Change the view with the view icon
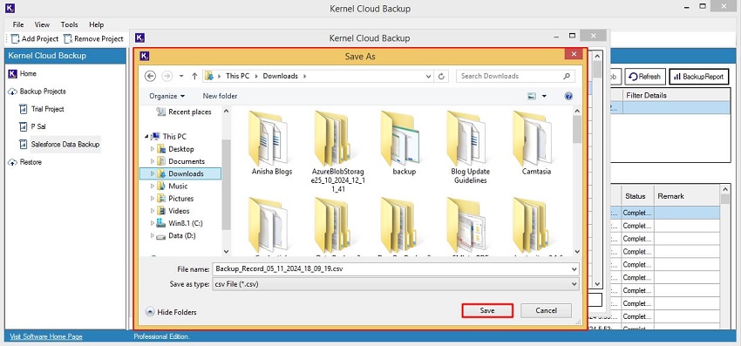The image size is (741, 346). click(x=532, y=96)
